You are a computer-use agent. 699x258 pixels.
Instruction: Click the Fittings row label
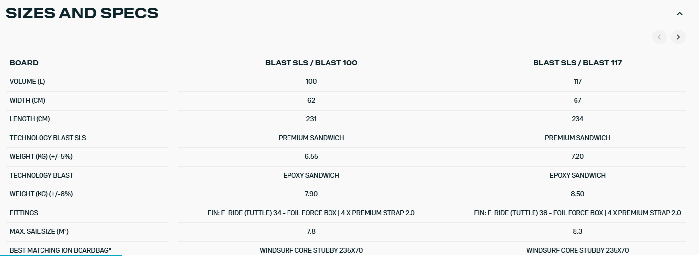(x=24, y=213)
